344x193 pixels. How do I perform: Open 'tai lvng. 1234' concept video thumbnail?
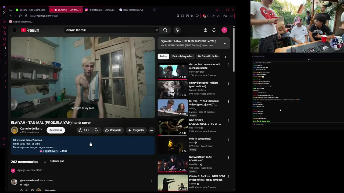[x=173, y=108]
